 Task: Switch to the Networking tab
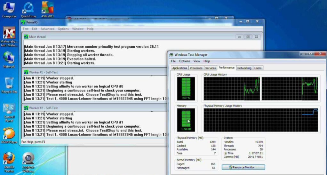(x=244, y=68)
